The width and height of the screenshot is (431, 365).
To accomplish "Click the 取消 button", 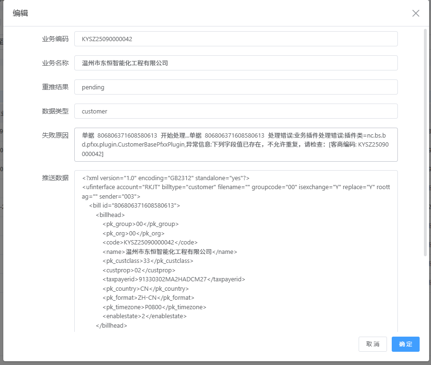I will 373,344.
